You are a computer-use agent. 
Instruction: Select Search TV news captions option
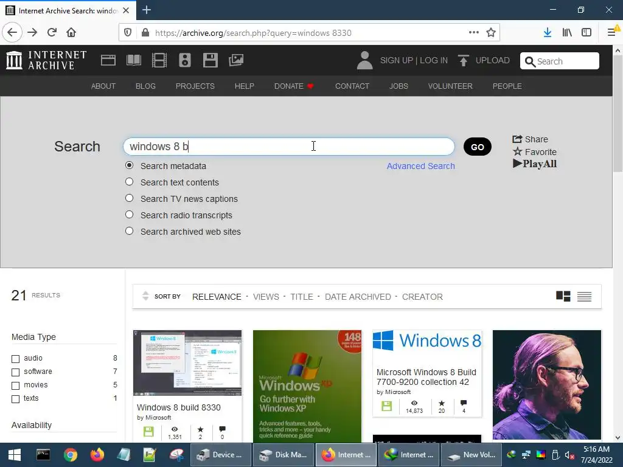(129, 198)
